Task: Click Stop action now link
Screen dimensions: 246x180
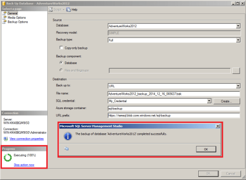Action: [x=24, y=165]
